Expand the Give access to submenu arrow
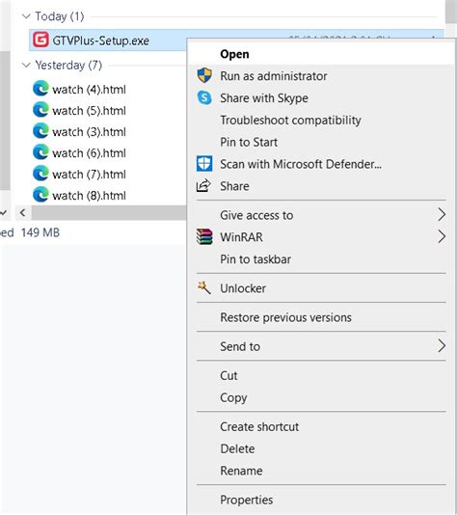 click(x=442, y=215)
